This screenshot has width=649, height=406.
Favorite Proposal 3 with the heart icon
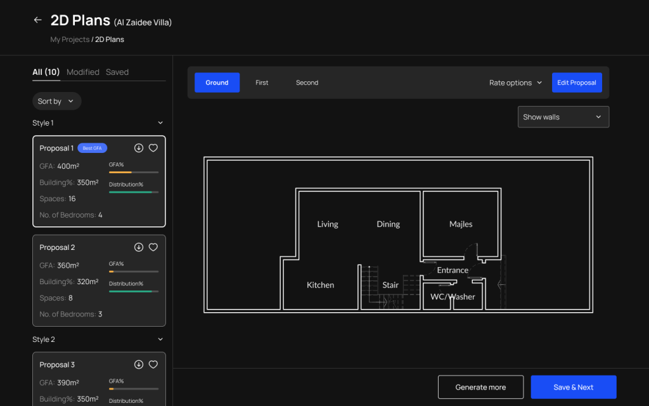tap(153, 365)
